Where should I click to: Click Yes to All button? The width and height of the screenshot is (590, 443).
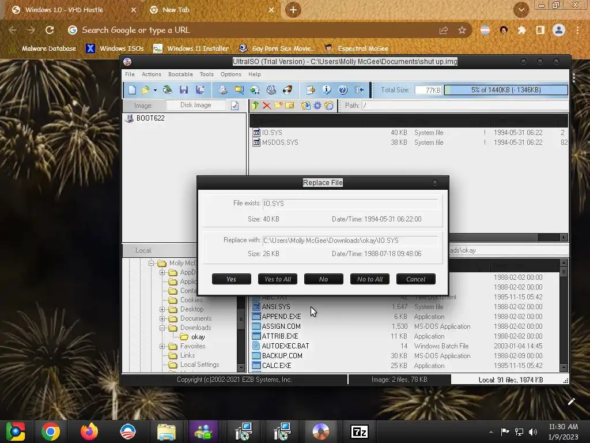point(278,279)
